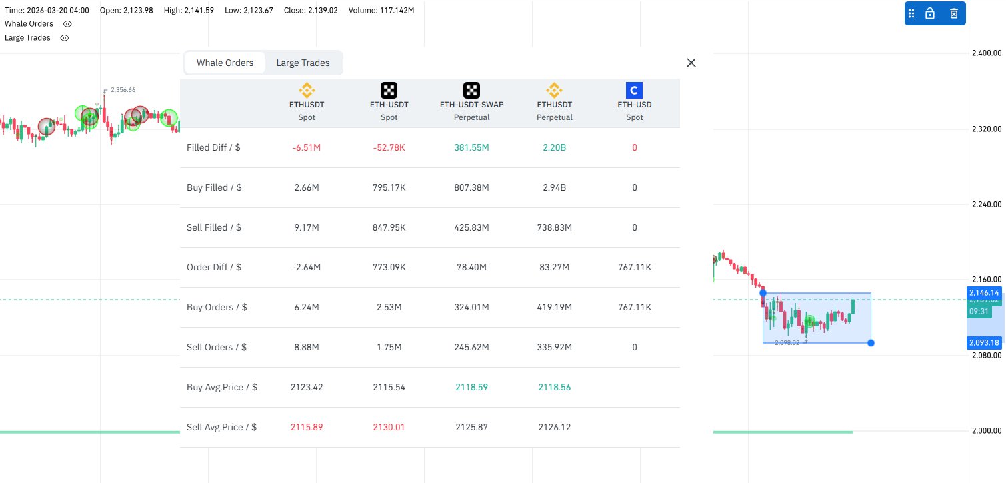Image resolution: width=1006 pixels, height=483 pixels.
Task: Switch to the Large Trades tab
Action: [303, 63]
